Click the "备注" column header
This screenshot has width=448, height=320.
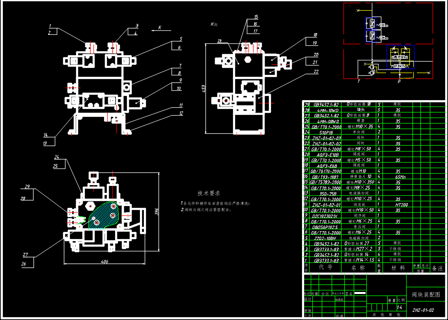pos(437,268)
